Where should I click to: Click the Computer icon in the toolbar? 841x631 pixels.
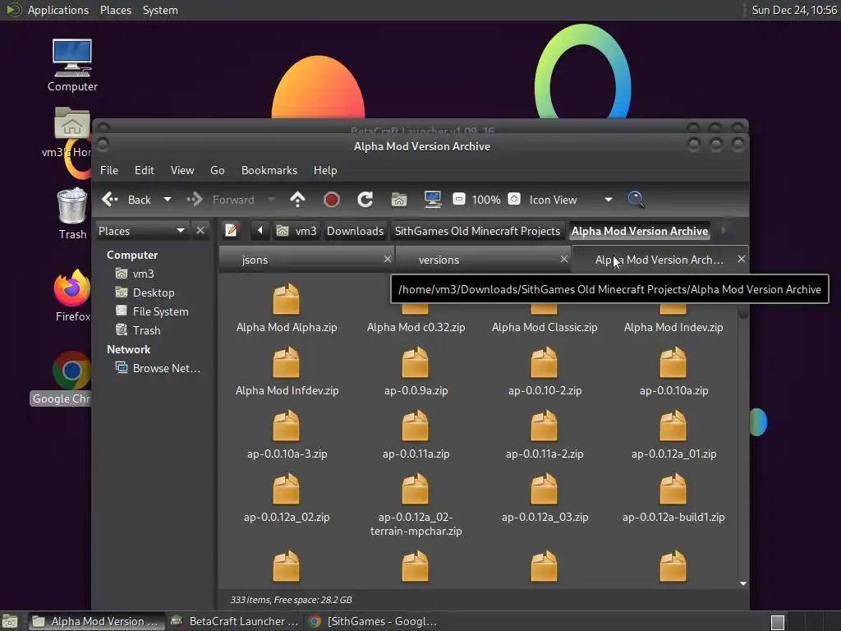(x=433, y=200)
